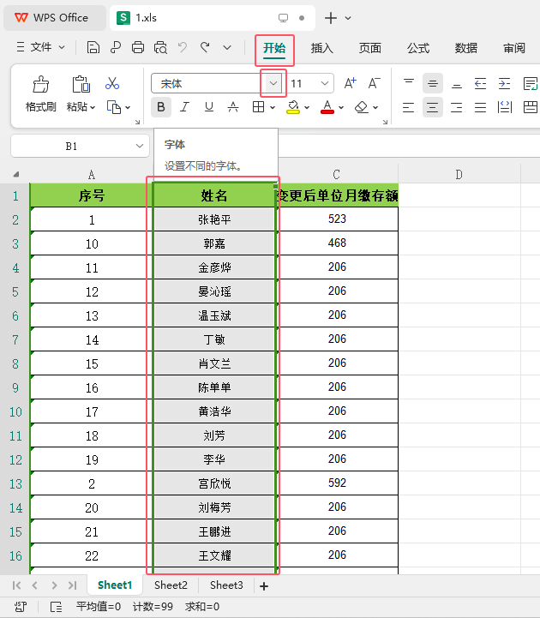This screenshot has height=618, width=540.
Task: Go to first sheet navigation arrow
Action: click(16, 585)
